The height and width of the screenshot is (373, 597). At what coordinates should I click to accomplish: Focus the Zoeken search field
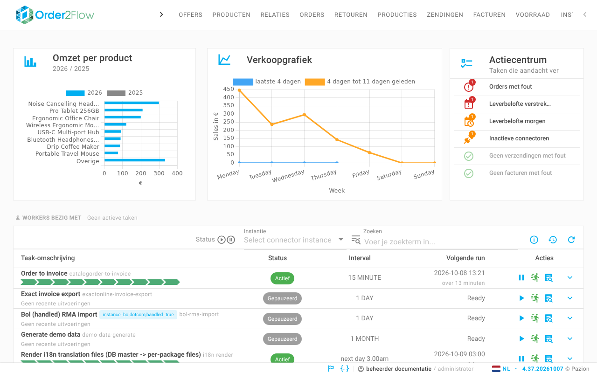[441, 242]
